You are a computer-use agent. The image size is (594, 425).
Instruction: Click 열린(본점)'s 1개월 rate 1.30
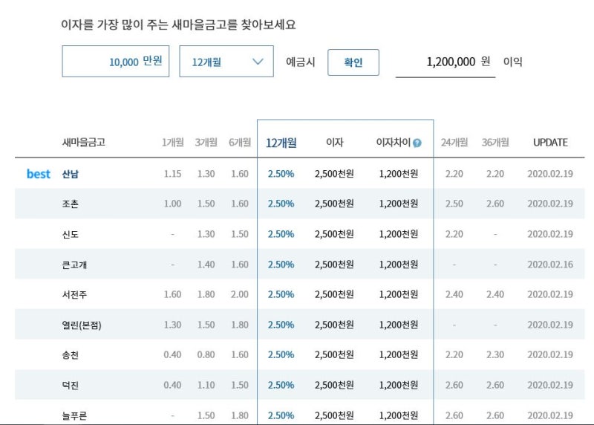pos(172,325)
